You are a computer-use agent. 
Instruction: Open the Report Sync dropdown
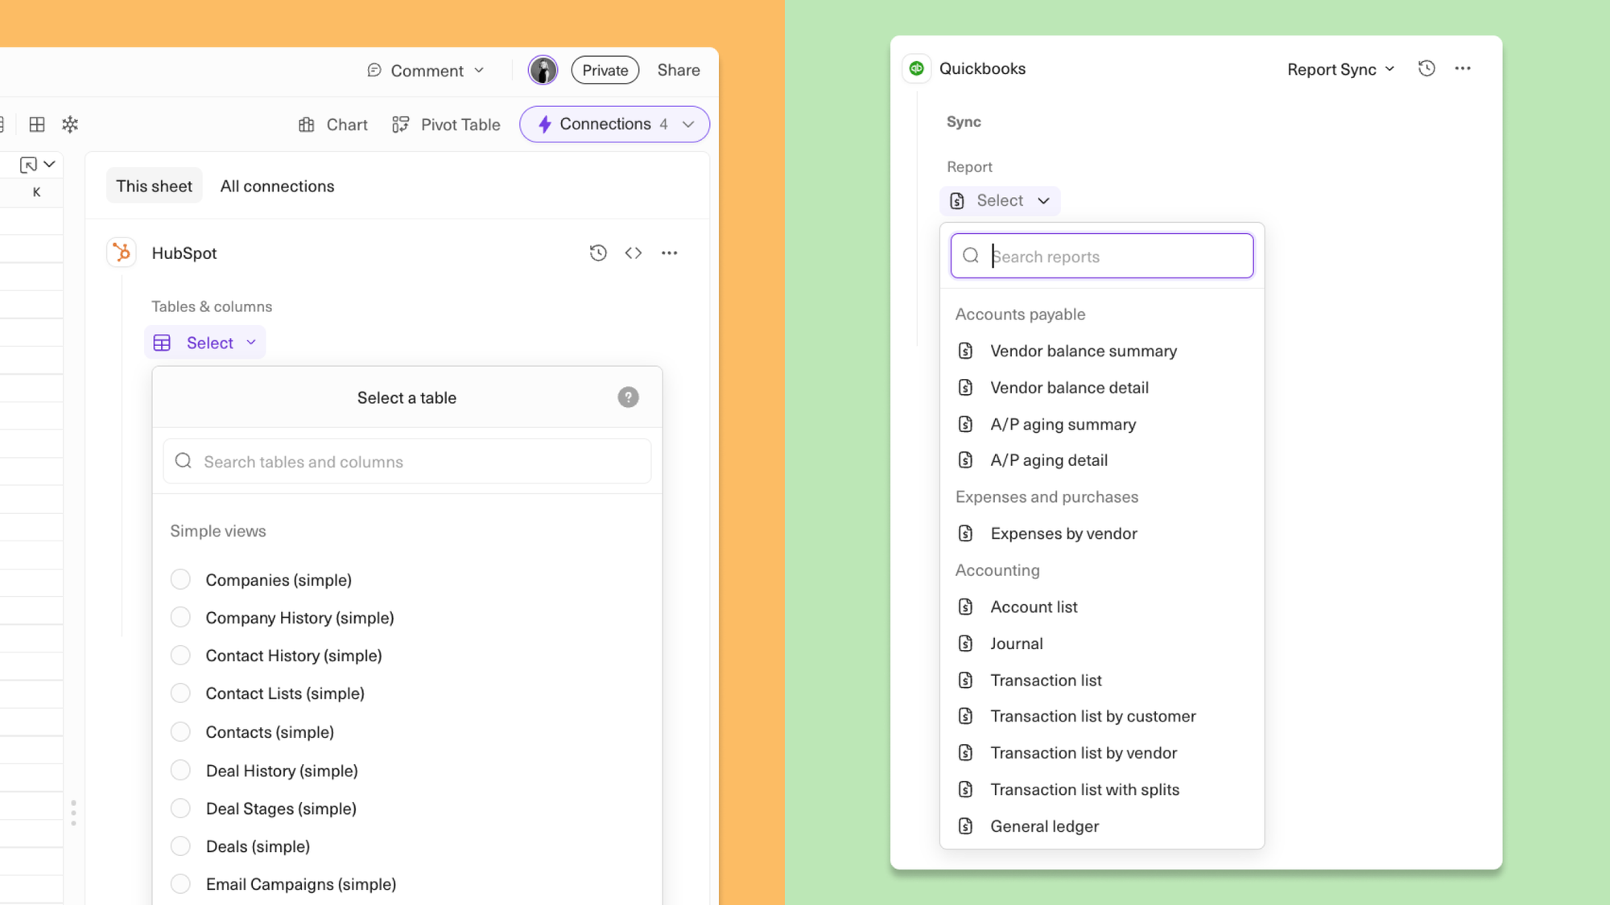[1340, 69]
